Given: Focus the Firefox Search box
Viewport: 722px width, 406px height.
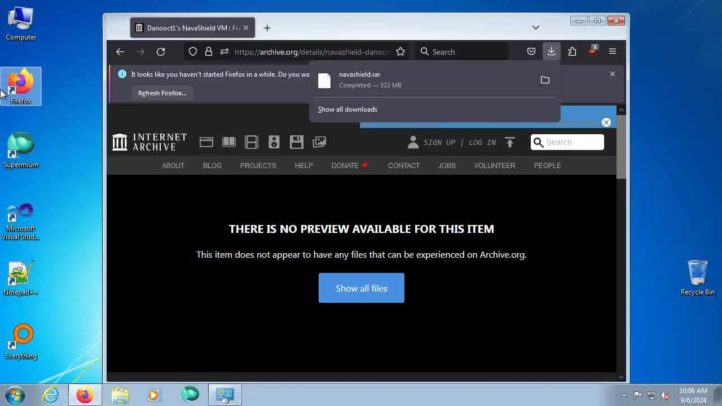Looking at the screenshot, I should (461, 52).
